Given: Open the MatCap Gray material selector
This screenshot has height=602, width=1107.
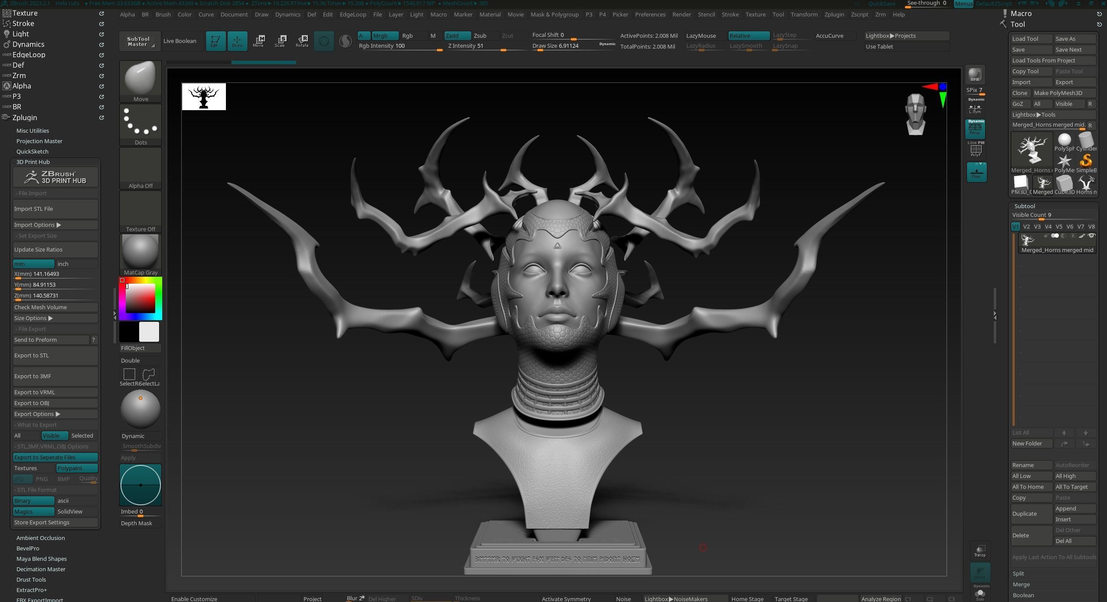Looking at the screenshot, I should coord(140,255).
